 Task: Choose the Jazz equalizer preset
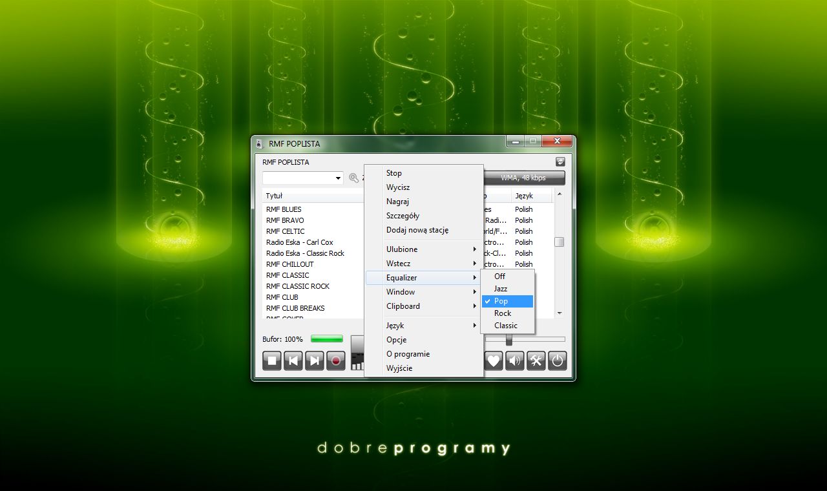(508, 289)
